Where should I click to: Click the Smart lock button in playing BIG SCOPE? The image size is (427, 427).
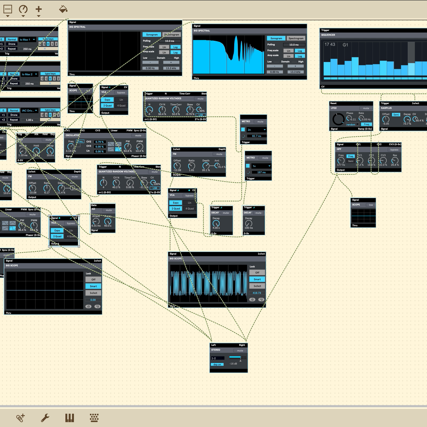(257, 279)
